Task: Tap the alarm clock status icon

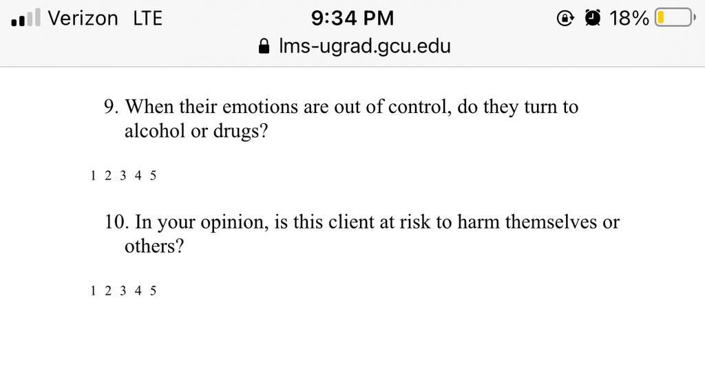Action: (x=593, y=18)
